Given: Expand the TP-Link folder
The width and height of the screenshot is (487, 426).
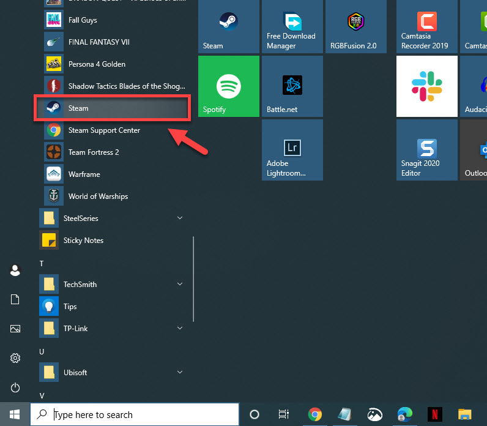Looking at the screenshot, I should coord(115,329).
